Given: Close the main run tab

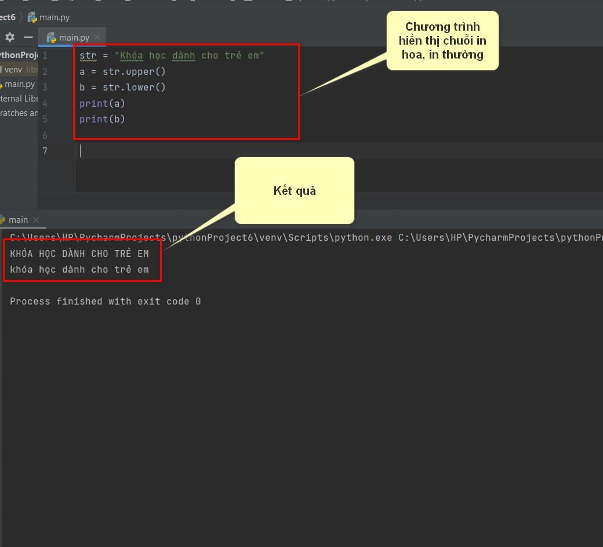Looking at the screenshot, I should tap(35, 220).
